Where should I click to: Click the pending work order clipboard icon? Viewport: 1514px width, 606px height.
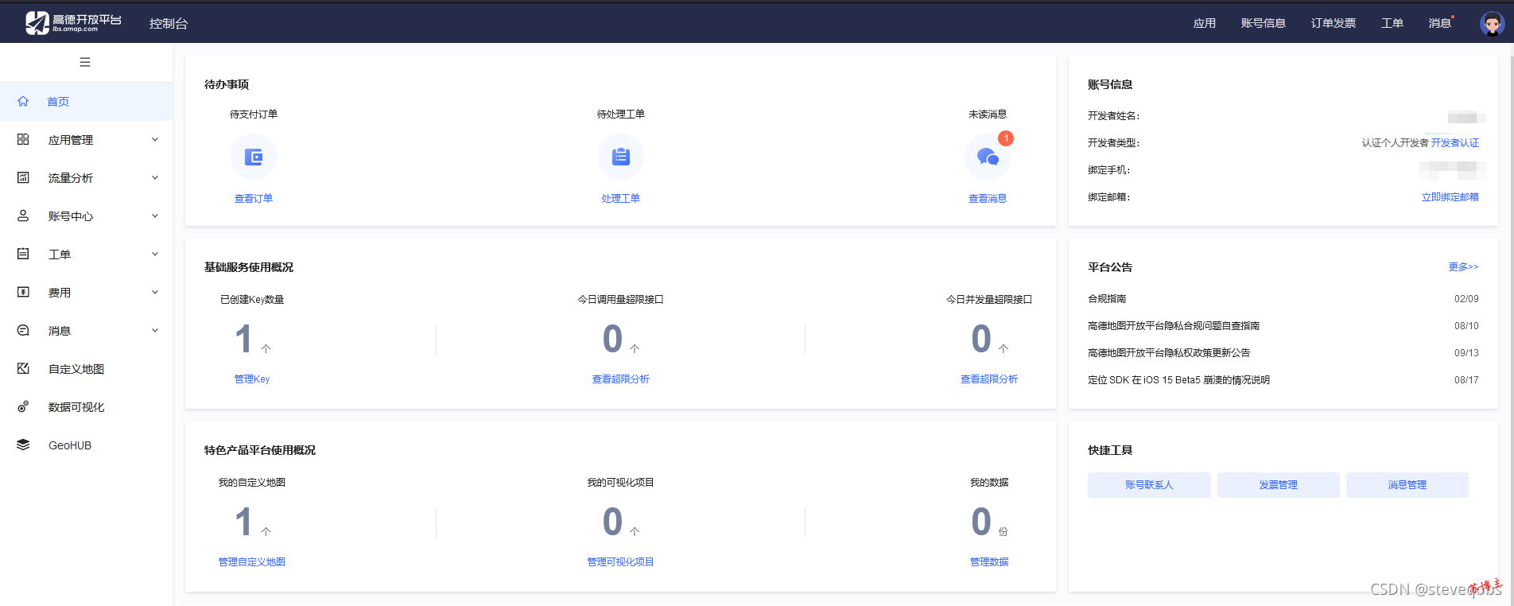[x=620, y=157]
